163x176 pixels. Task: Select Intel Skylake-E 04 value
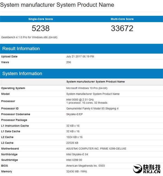tap(77, 154)
